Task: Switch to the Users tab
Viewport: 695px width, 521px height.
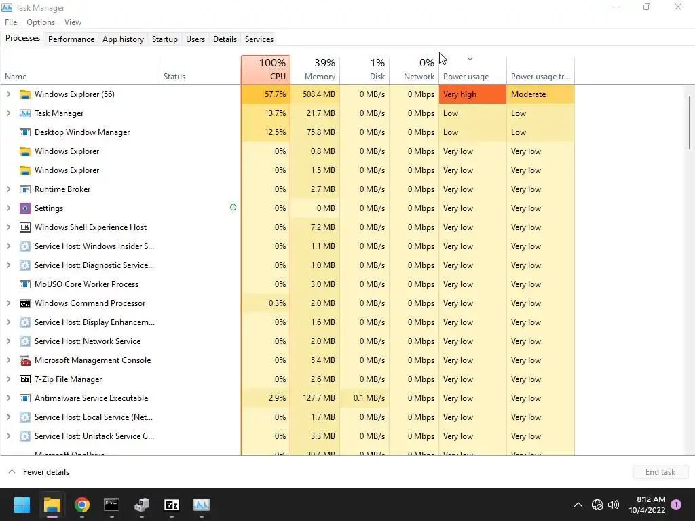Action: point(195,39)
